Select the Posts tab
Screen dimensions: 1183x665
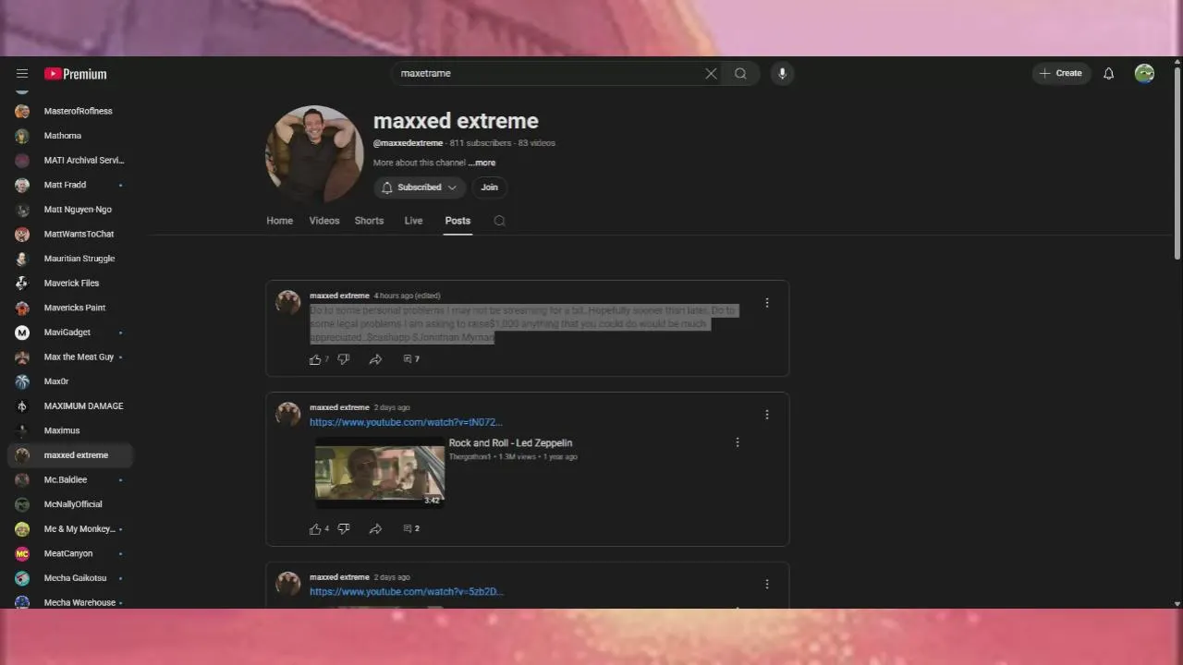(x=457, y=221)
